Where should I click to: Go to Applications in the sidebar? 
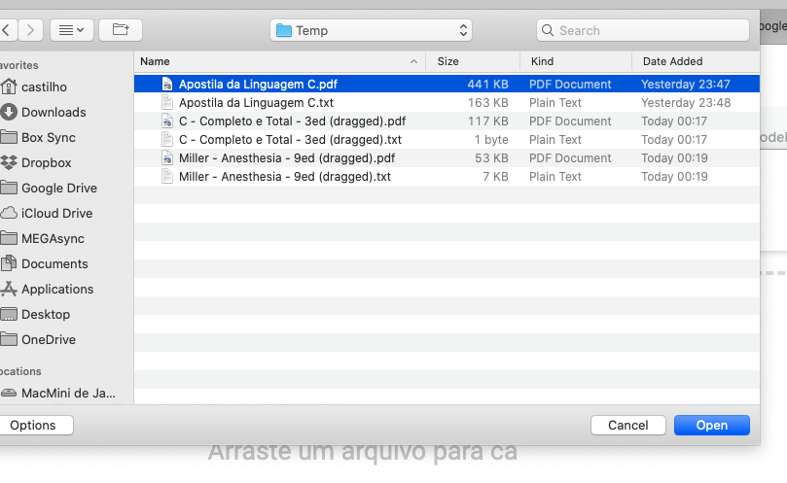point(57,289)
